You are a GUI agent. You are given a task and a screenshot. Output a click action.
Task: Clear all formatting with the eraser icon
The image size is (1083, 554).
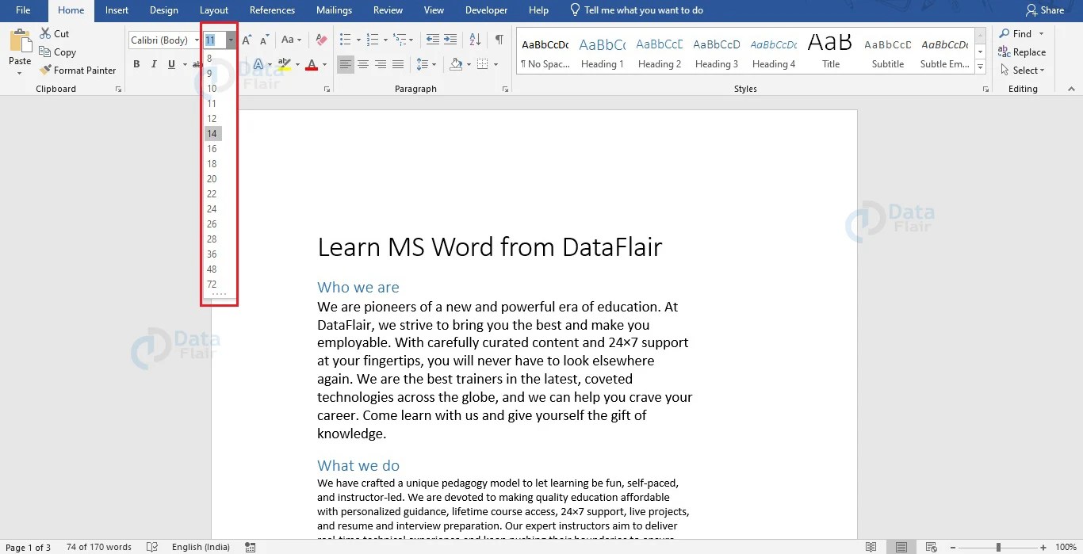click(x=320, y=40)
